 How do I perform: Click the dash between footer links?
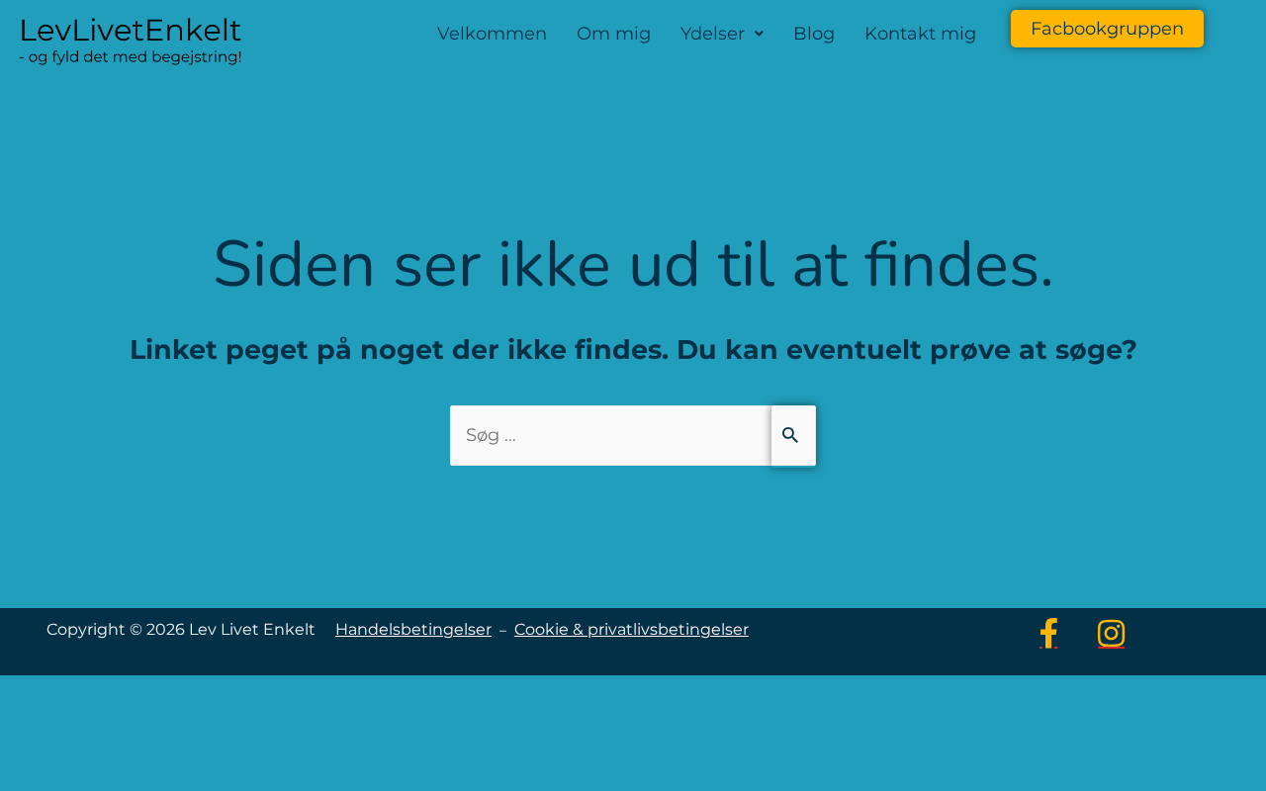click(x=502, y=630)
